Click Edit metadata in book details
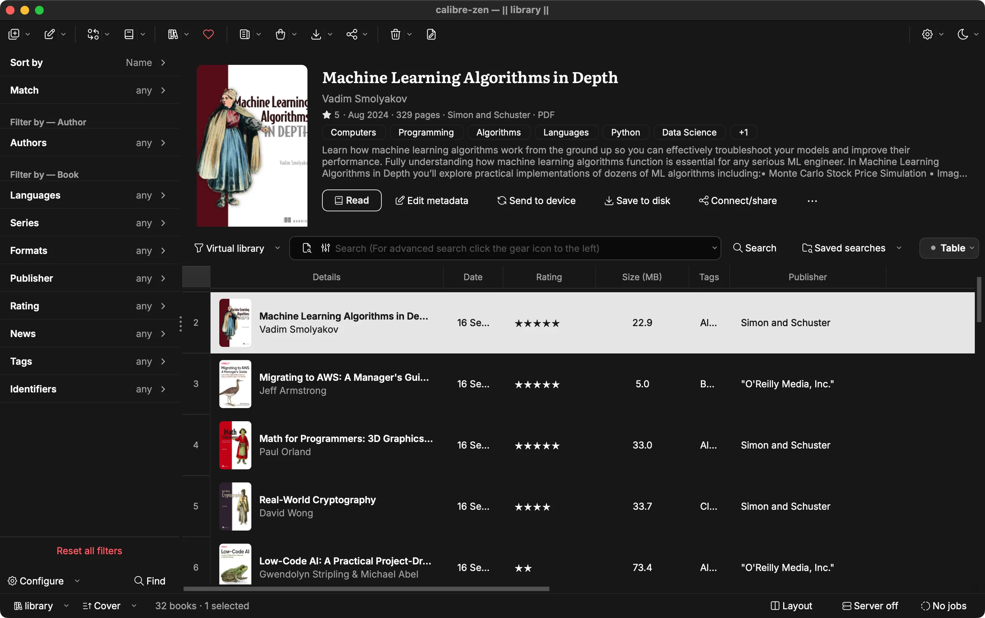985x618 pixels. [x=431, y=201]
